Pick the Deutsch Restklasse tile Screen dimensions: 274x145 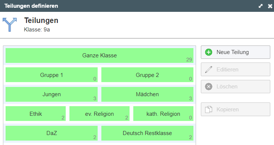coord(147,133)
